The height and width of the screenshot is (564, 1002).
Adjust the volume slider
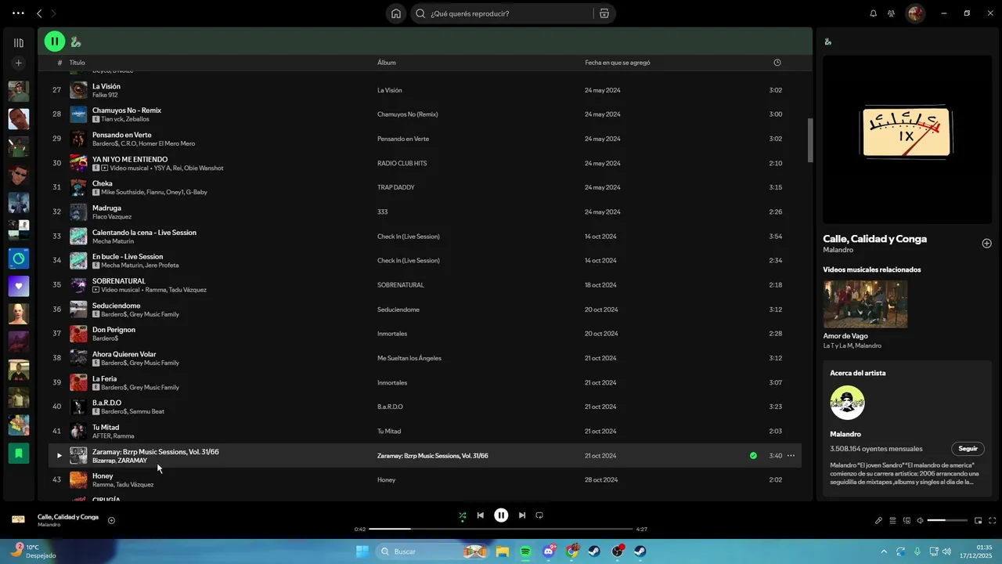tap(947, 520)
